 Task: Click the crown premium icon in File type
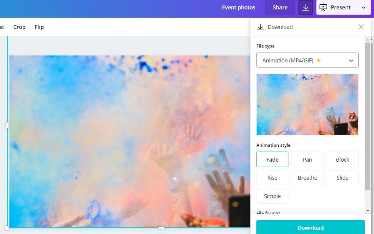coord(318,60)
